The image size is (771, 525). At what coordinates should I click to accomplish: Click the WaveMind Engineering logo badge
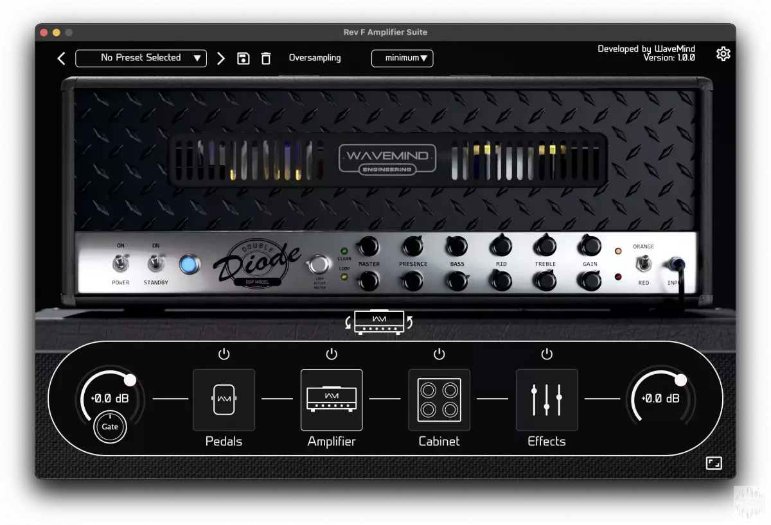tap(387, 159)
